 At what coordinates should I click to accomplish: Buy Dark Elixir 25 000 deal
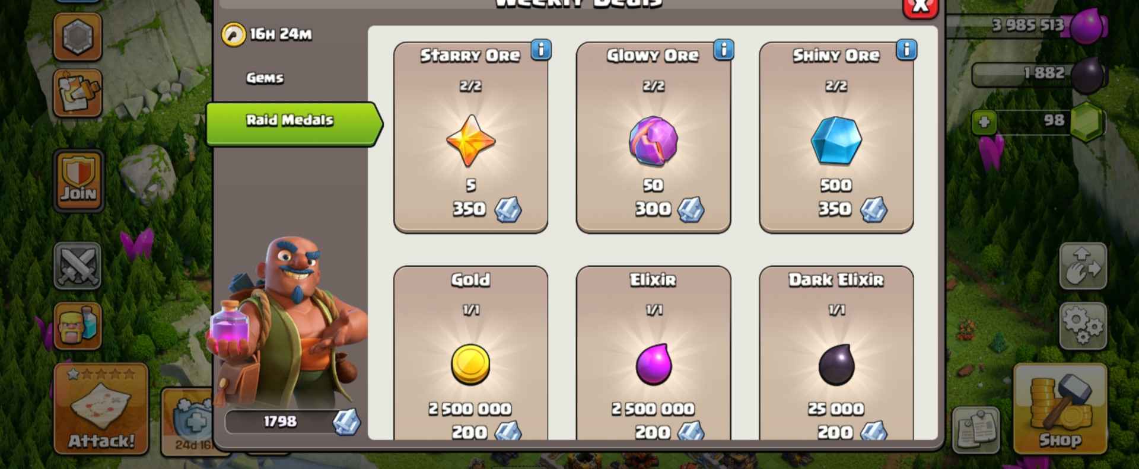[x=836, y=354]
